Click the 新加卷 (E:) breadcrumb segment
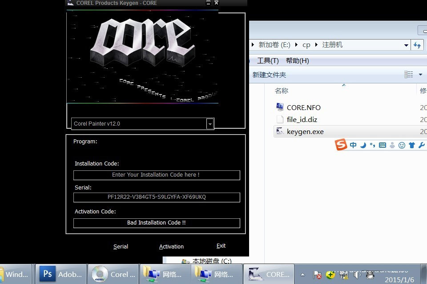This screenshot has width=427, height=284. pos(274,45)
